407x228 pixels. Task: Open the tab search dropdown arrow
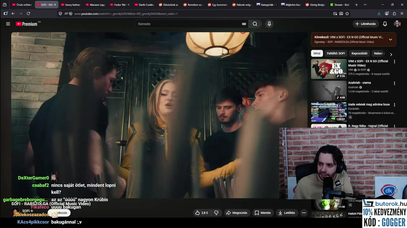(365, 5)
